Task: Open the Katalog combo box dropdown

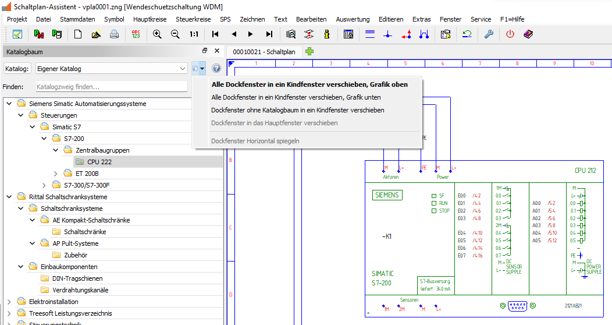Action: click(183, 69)
